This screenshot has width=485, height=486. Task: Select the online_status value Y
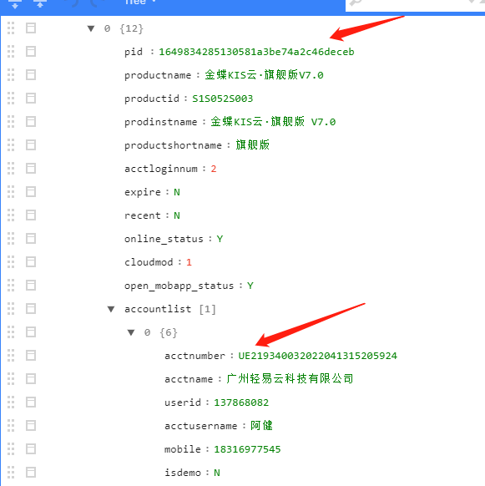click(x=220, y=239)
